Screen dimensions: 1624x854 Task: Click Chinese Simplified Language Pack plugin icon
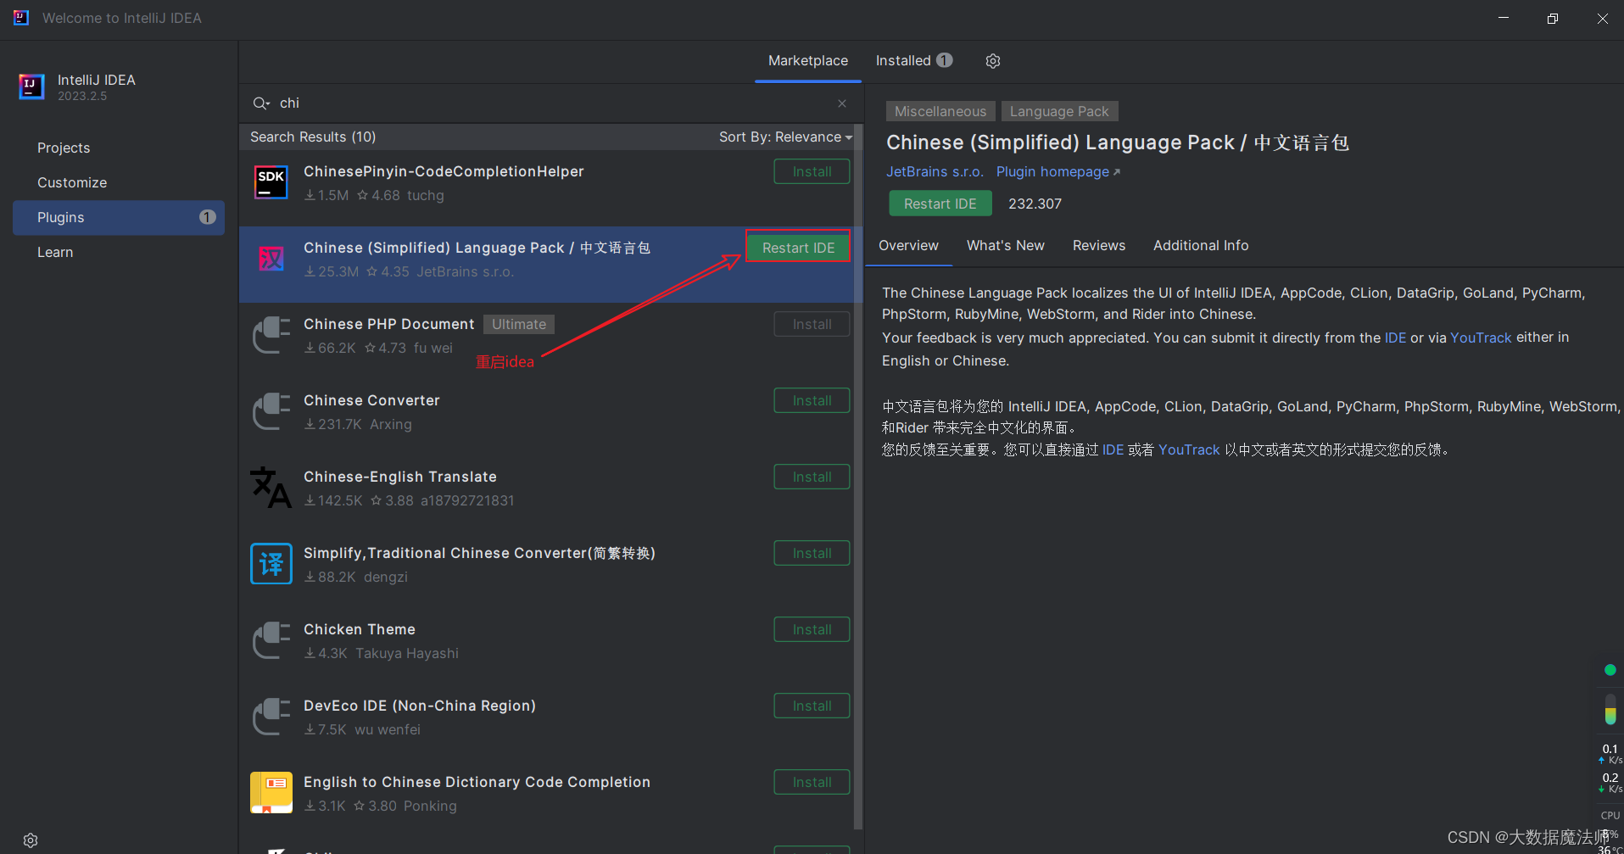coord(271,259)
